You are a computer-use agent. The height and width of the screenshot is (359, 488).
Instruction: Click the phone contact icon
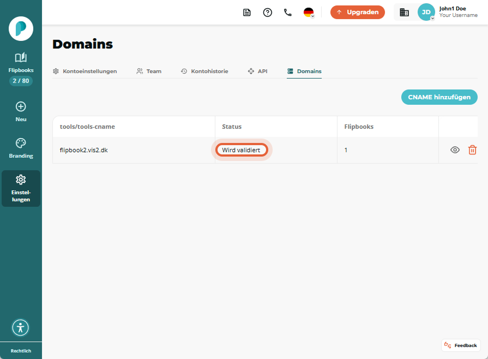pos(288,13)
